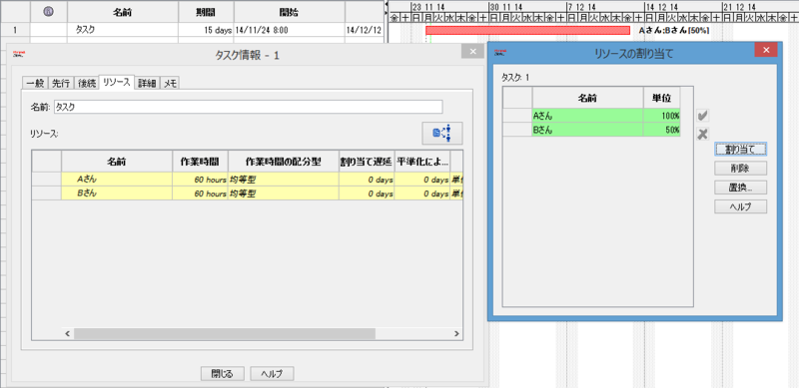Click the red Gantt bar for タスク
This screenshot has height=388, width=799.
coord(528,31)
